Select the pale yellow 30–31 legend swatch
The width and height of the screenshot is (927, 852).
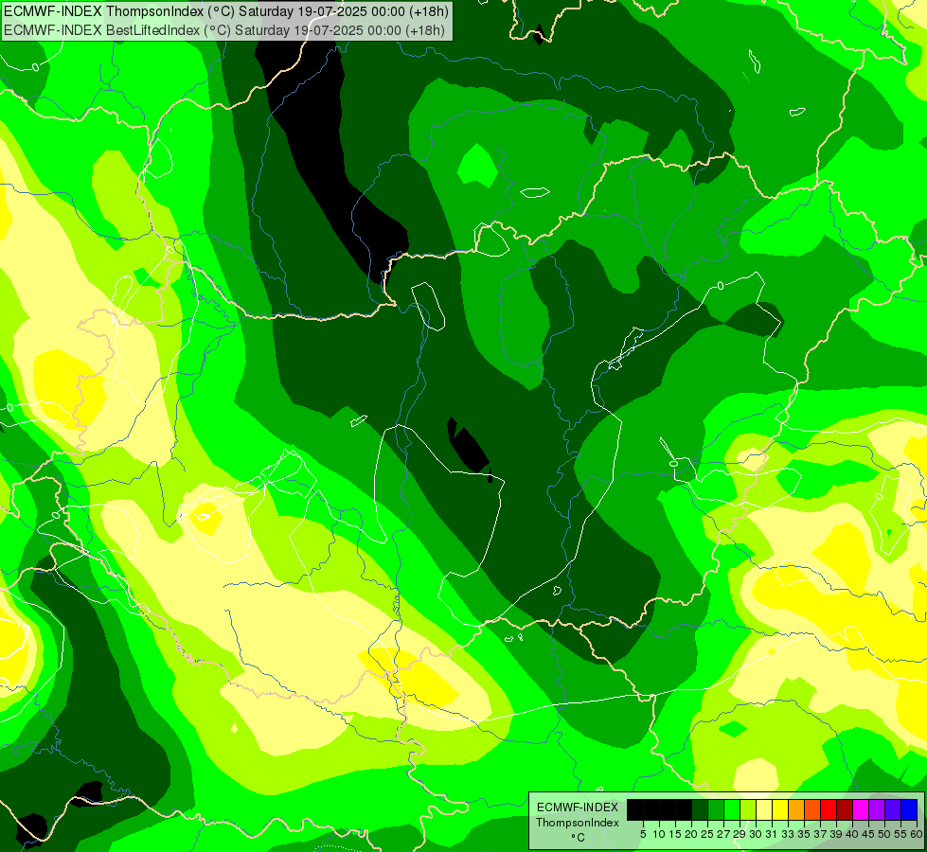[x=764, y=810]
